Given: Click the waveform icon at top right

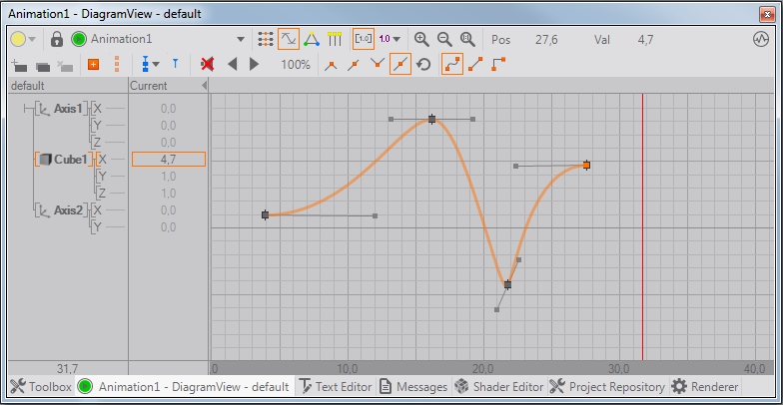Looking at the screenshot, I should pos(760,39).
